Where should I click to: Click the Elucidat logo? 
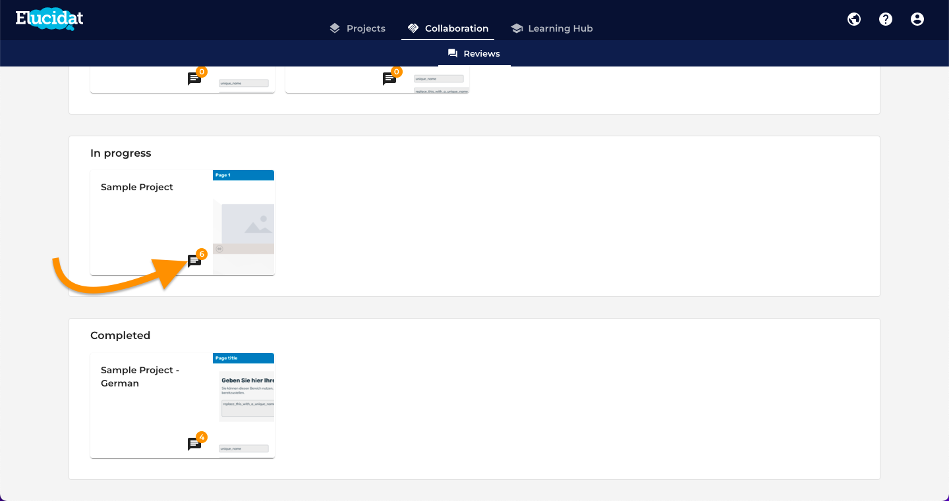tap(49, 18)
